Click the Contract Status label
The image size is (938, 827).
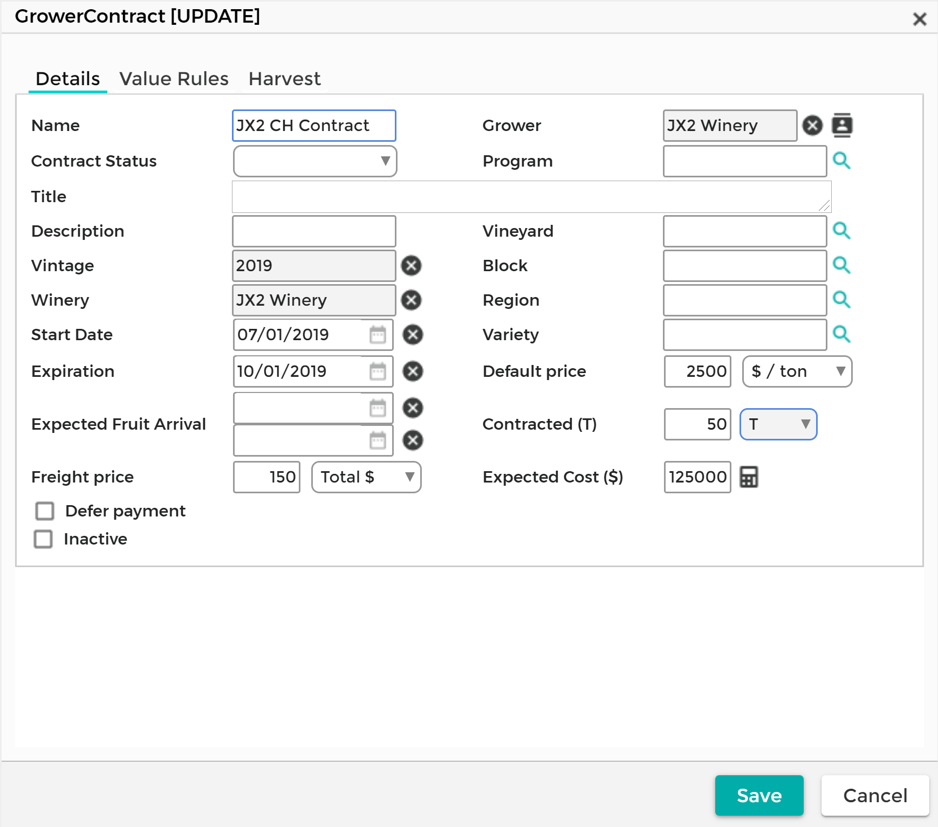[x=94, y=161]
